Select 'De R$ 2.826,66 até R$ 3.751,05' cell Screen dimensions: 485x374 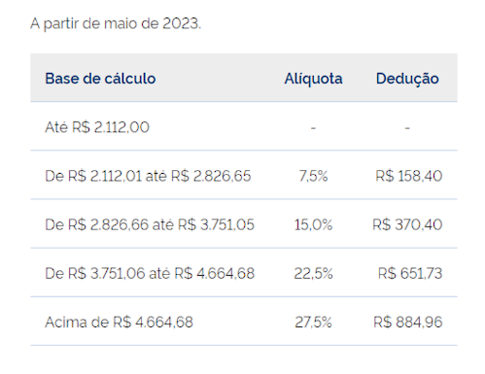pos(150,224)
